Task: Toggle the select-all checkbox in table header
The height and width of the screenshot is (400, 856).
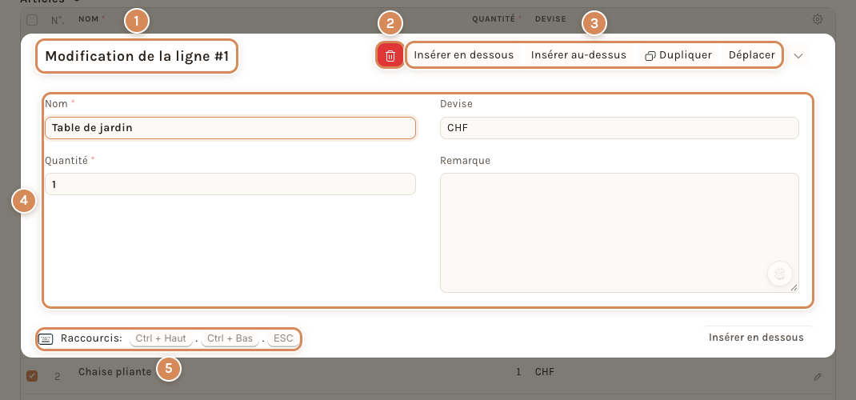Action: (32, 20)
